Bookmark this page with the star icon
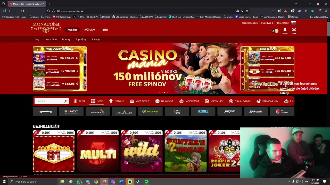Viewport: 330px width, 185px height. (247, 11)
